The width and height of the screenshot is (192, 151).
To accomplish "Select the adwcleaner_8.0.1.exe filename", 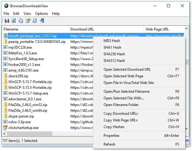I will pyautogui.click(x=25, y=99).
